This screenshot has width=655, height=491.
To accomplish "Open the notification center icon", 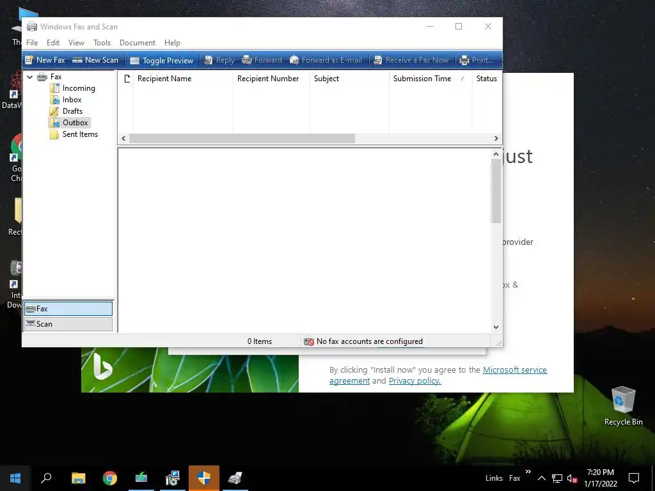I will 634,478.
